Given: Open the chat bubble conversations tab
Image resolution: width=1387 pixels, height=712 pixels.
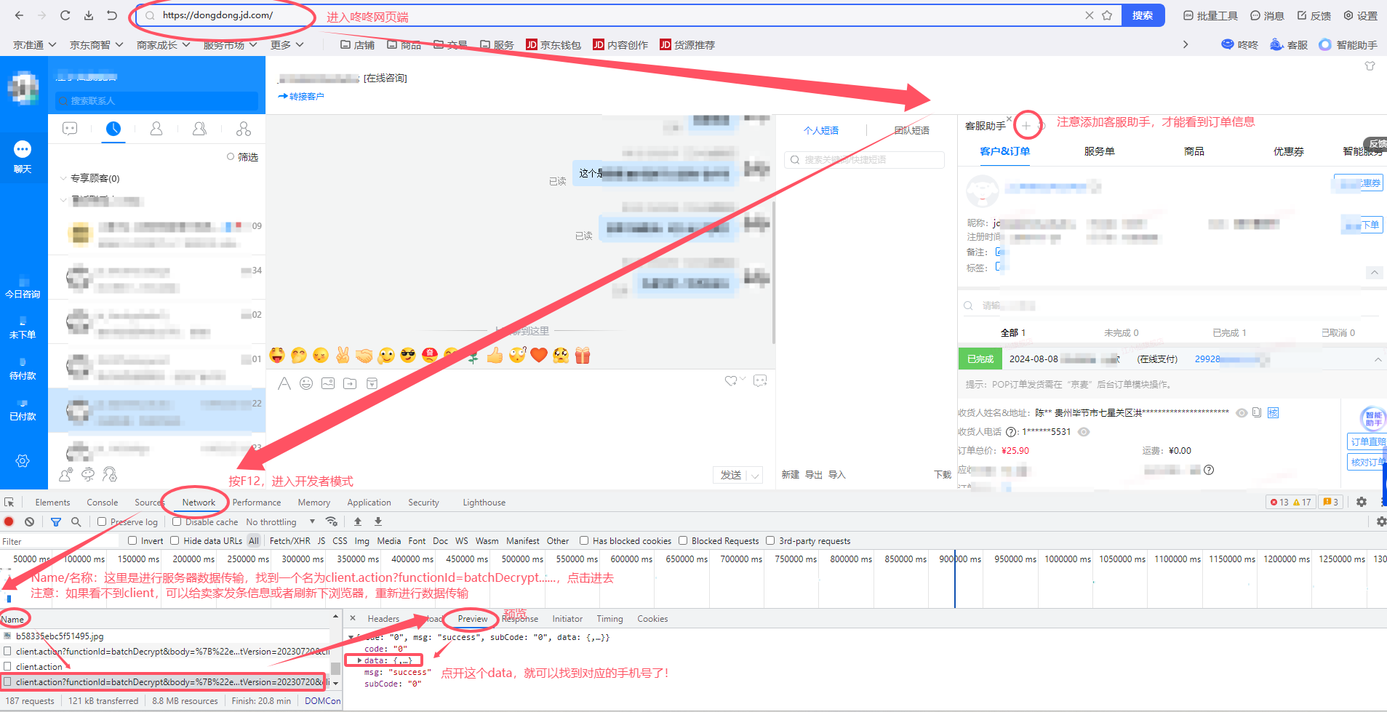Looking at the screenshot, I should [70, 129].
